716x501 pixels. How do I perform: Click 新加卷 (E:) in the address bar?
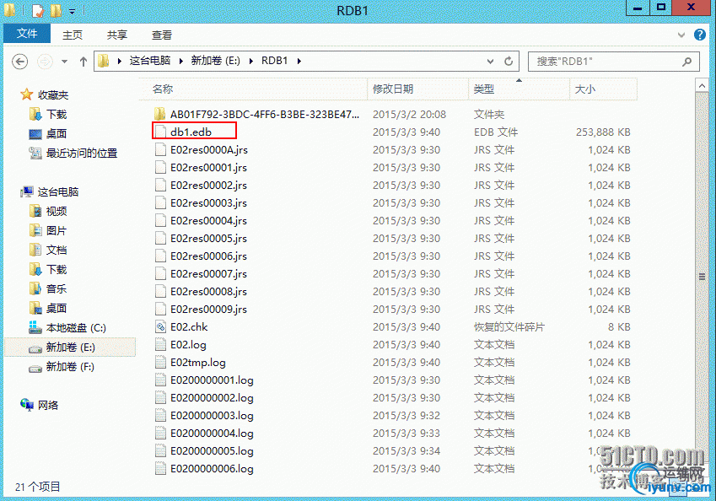[215, 61]
